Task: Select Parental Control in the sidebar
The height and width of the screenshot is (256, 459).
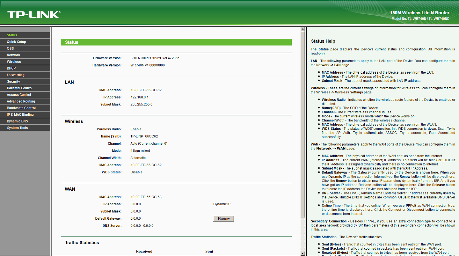Action: pyautogui.click(x=25, y=88)
